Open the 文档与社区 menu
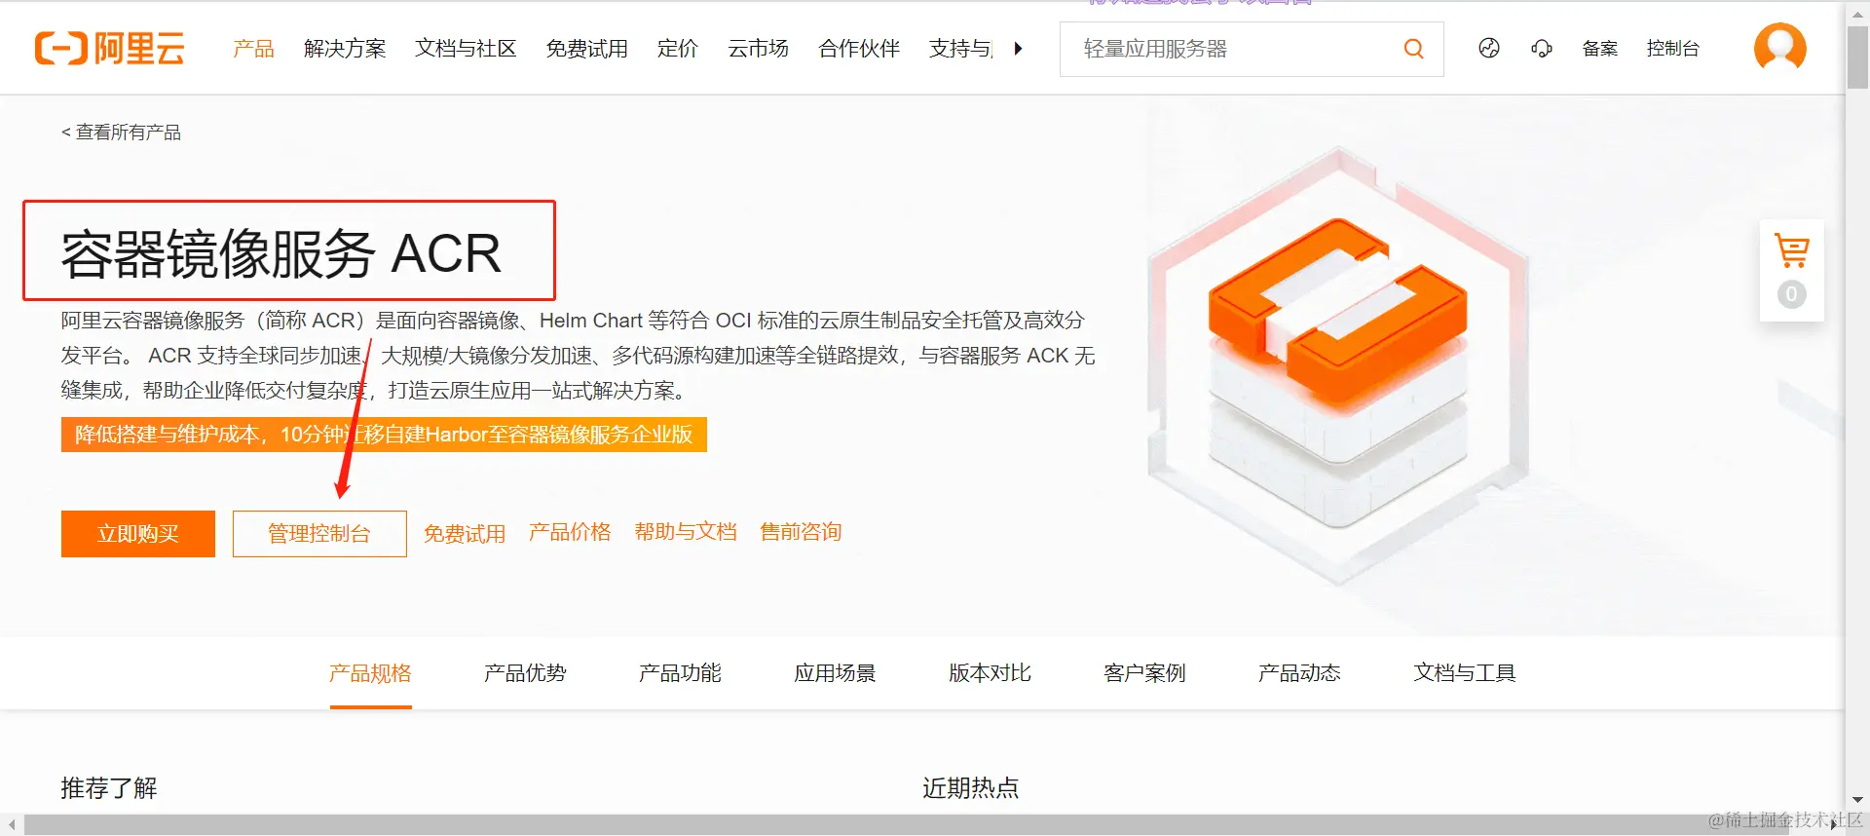This screenshot has height=836, width=1870. pos(466,49)
